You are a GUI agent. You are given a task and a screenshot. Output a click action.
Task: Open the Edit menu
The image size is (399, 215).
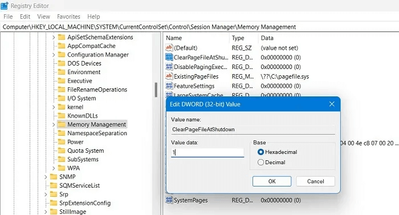coord(25,17)
